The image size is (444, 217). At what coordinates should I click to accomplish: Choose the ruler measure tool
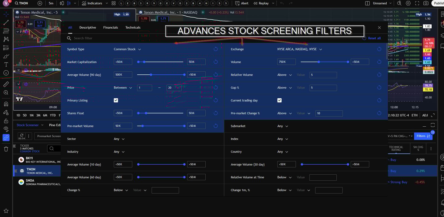[6, 84]
